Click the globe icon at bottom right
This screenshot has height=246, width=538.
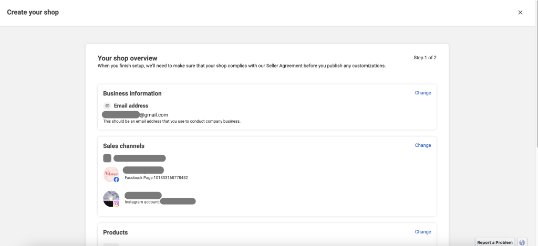click(x=522, y=242)
